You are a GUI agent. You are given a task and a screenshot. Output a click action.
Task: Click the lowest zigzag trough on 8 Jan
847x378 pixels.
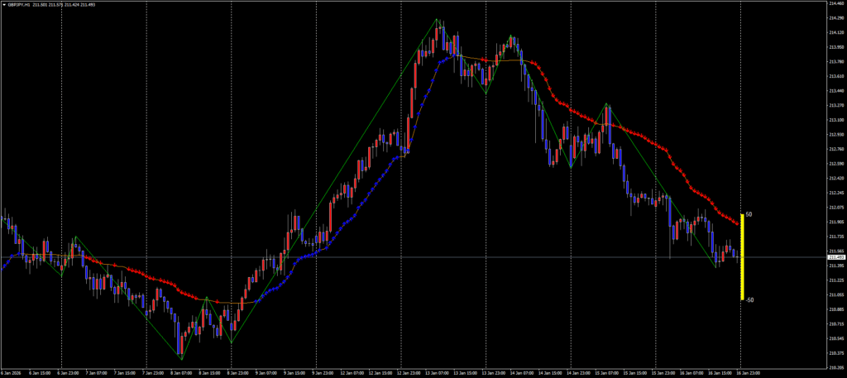coord(180,357)
